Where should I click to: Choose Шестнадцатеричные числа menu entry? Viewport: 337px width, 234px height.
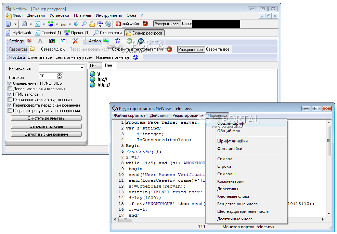click(x=246, y=211)
